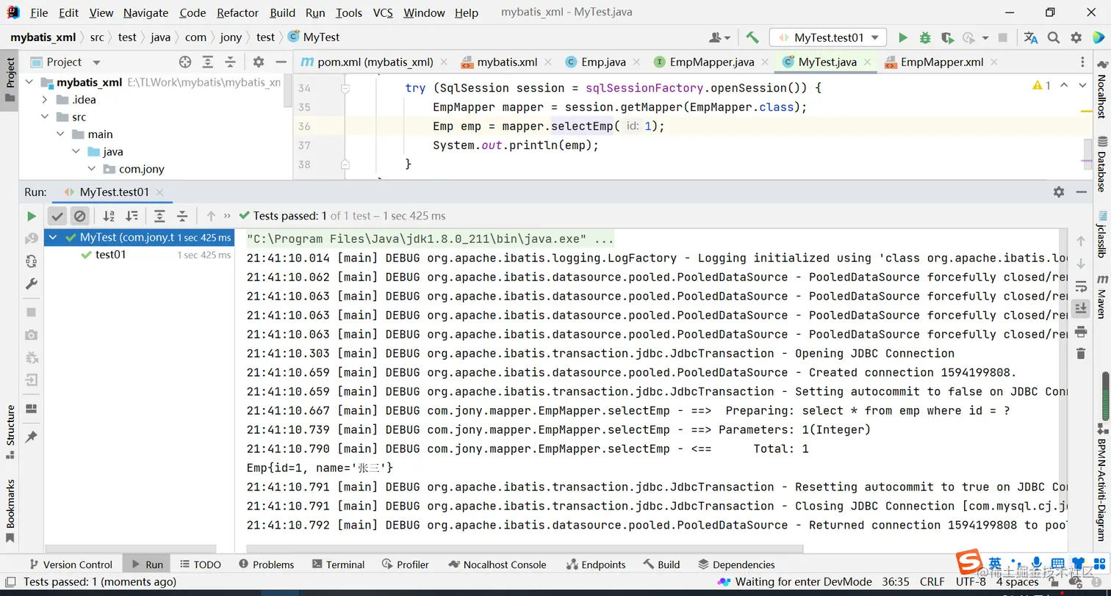
Task: Open the Terminal tool window
Action: pyautogui.click(x=338, y=564)
